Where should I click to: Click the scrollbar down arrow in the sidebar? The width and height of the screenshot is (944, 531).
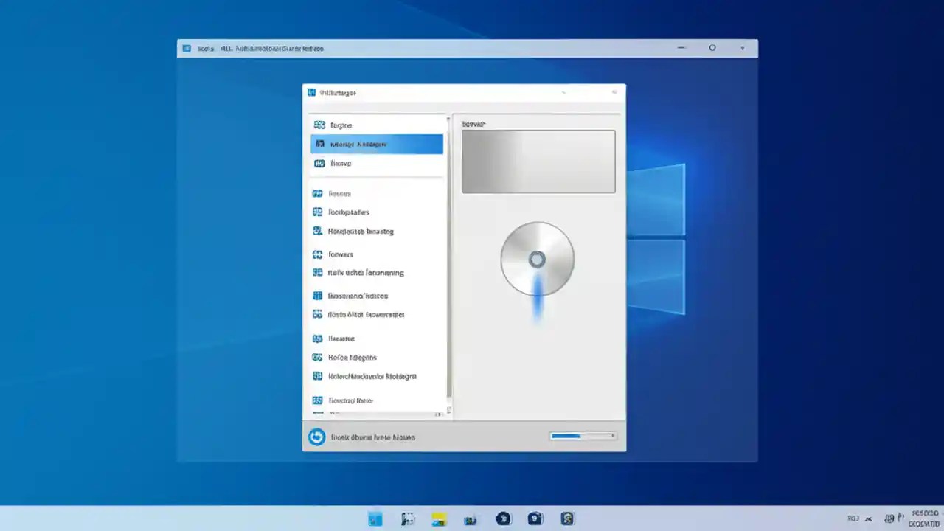pos(448,409)
